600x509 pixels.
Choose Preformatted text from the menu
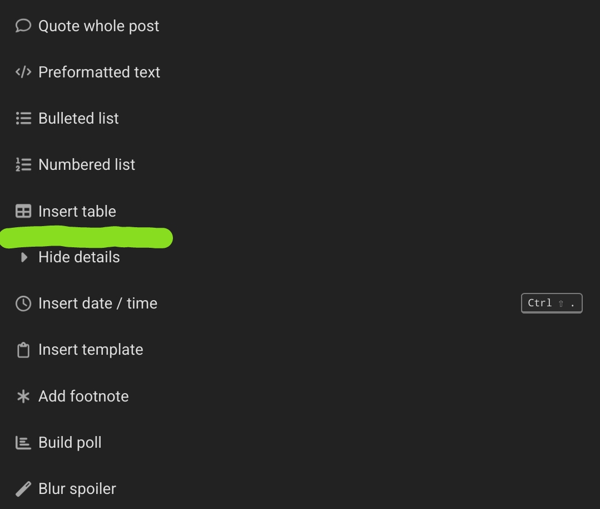tap(99, 72)
